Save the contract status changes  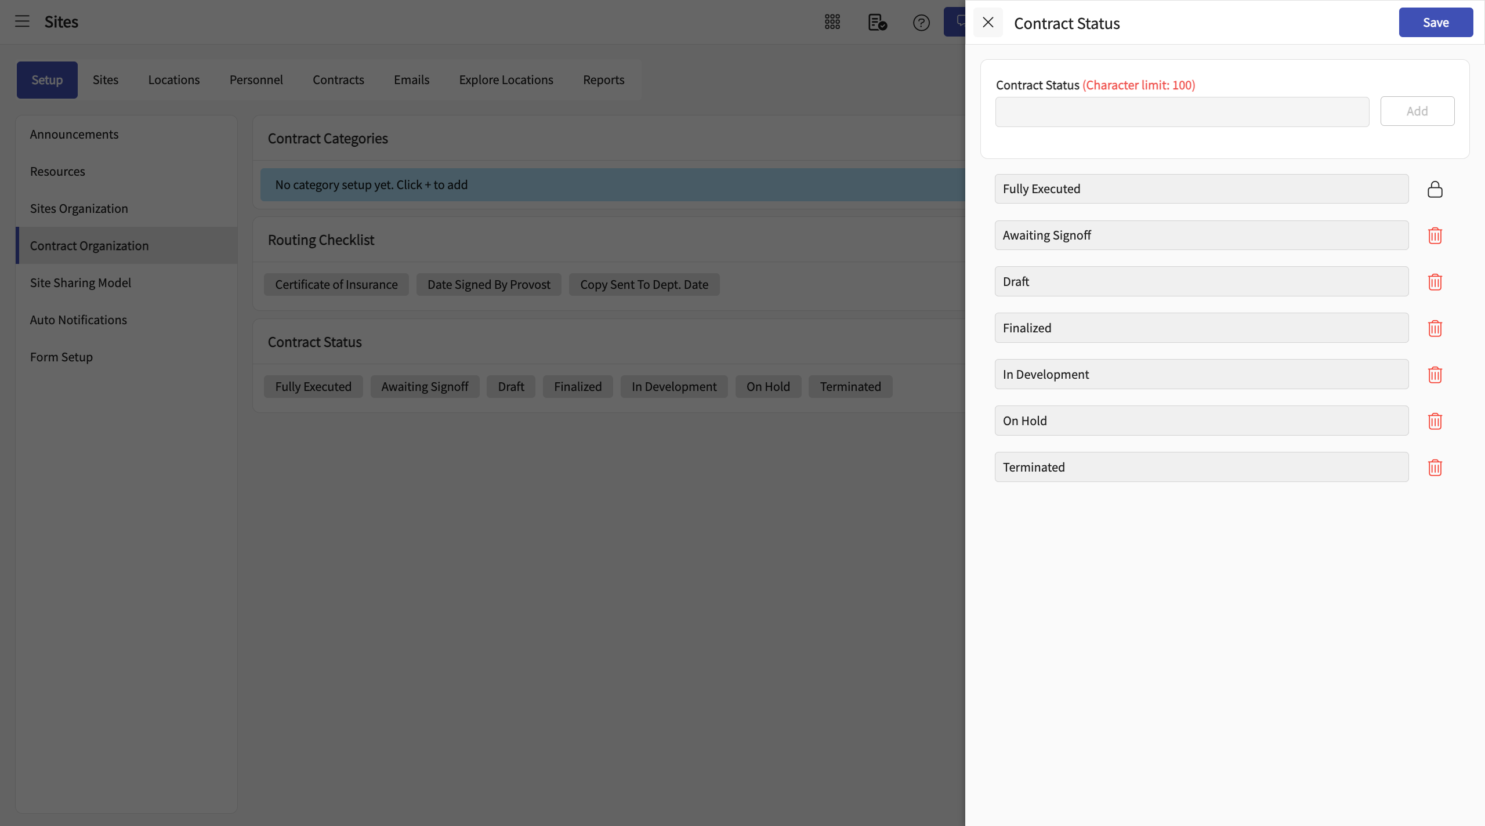(x=1435, y=23)
